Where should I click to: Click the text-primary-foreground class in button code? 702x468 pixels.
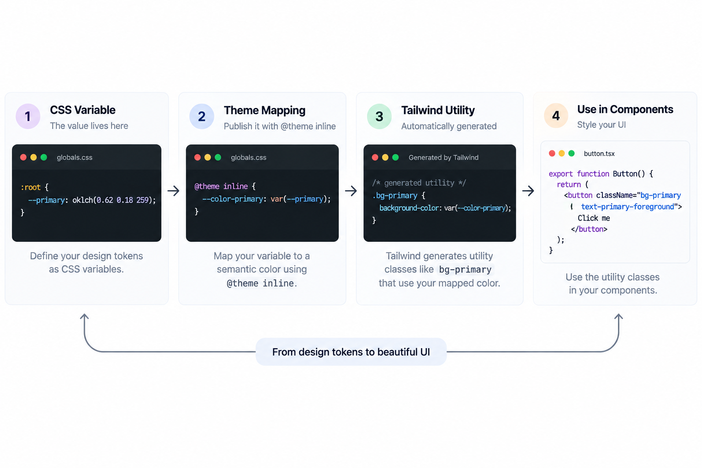tap(628, 207)
